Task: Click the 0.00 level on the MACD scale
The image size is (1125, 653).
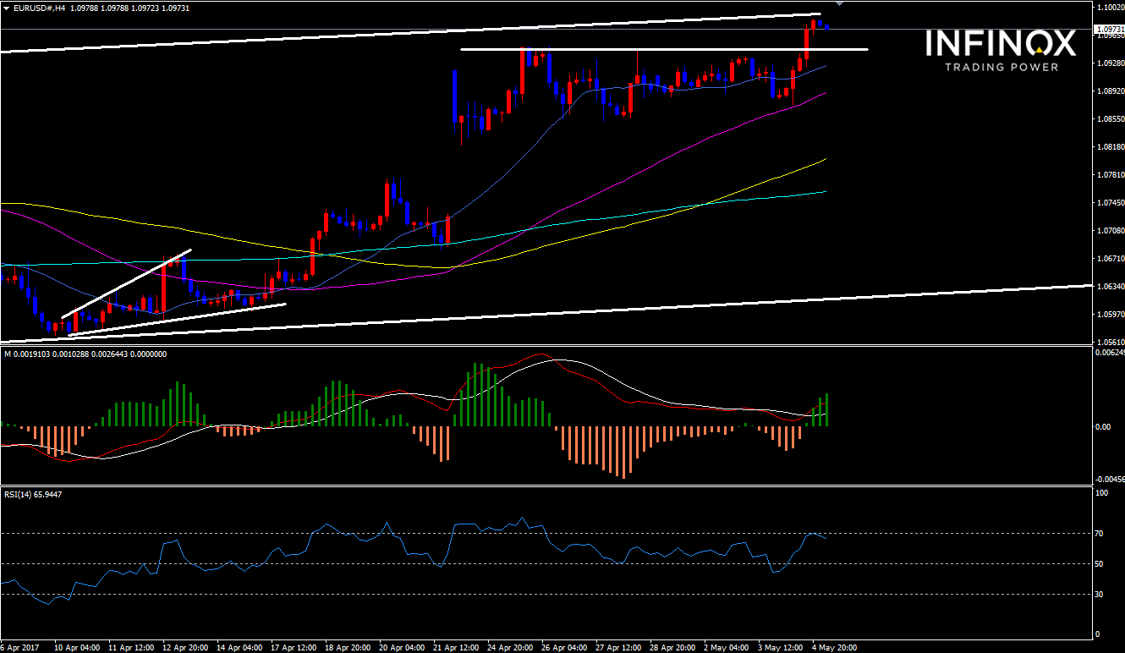Action: 1102,426
